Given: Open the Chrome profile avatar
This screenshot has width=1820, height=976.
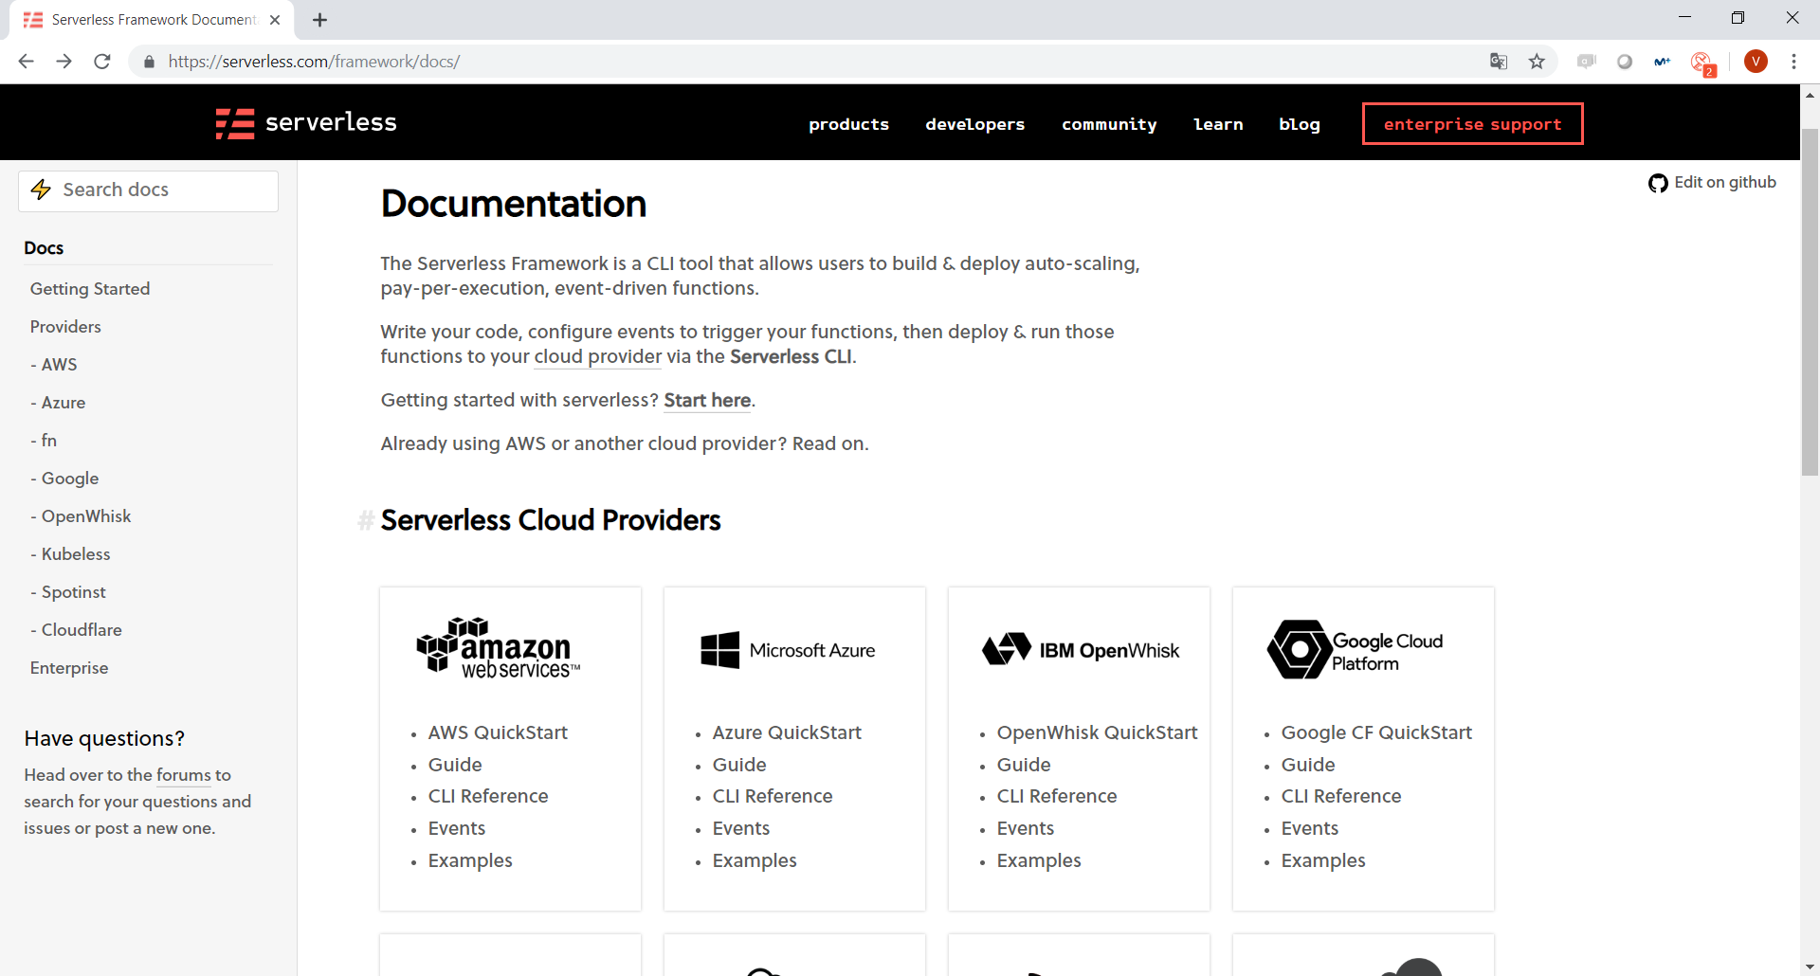Looking at the screenshot, I should click(1756, 62).
